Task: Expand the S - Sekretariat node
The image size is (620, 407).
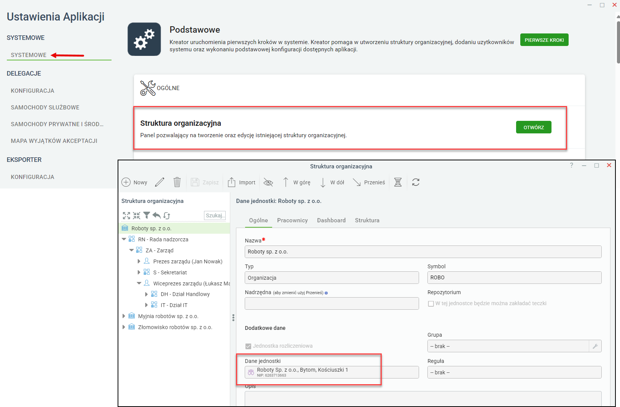Action: 139,272
